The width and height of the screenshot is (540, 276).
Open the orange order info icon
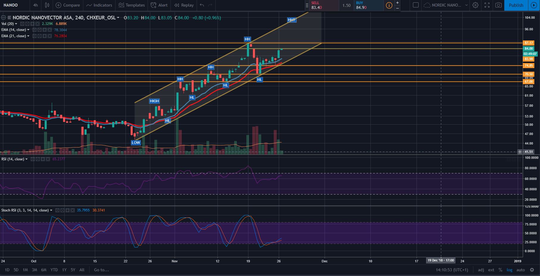pyautogui.click(x=389, y=5)
